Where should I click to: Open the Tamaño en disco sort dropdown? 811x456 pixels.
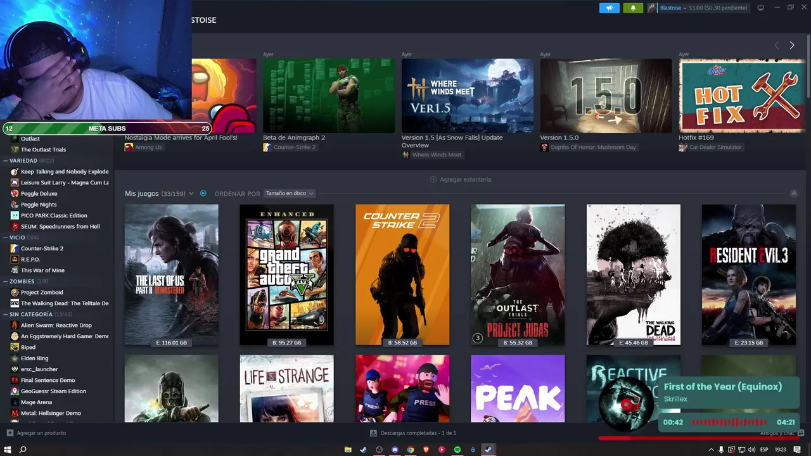290,193
